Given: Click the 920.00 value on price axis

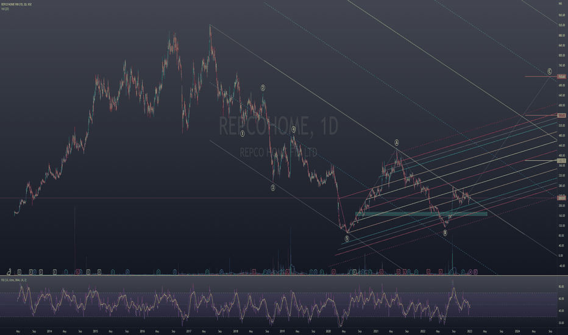Looking at the screenshot, I should pos(561,26).
